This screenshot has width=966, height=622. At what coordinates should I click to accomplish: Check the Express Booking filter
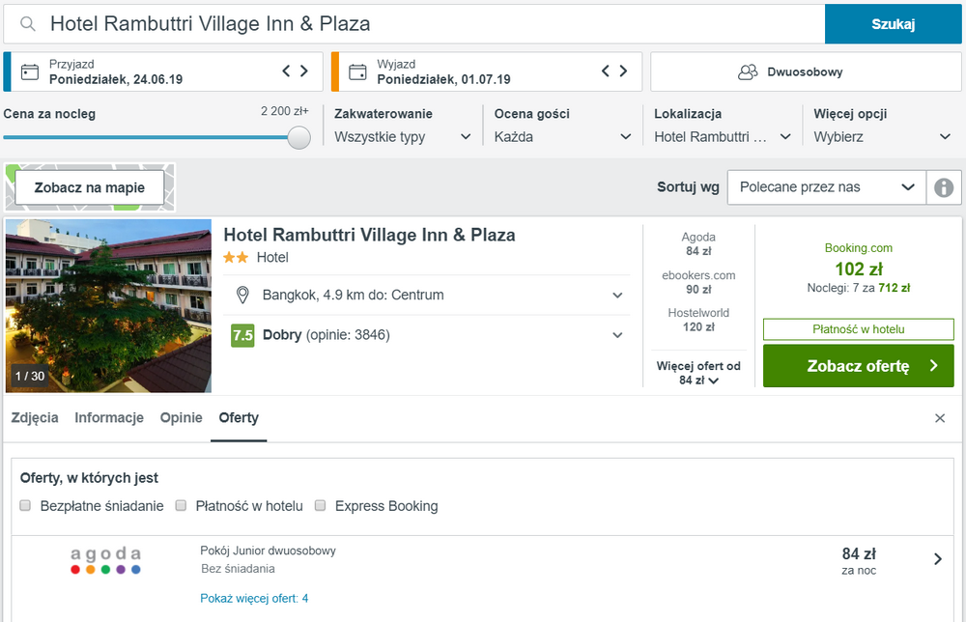coord(320,505)
